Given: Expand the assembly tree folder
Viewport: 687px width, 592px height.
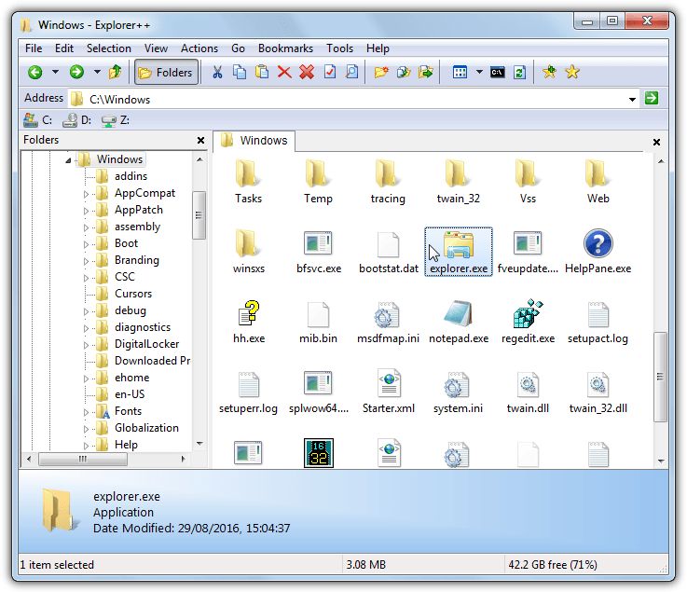Looking at the screenshot, I should click(87, 227).
